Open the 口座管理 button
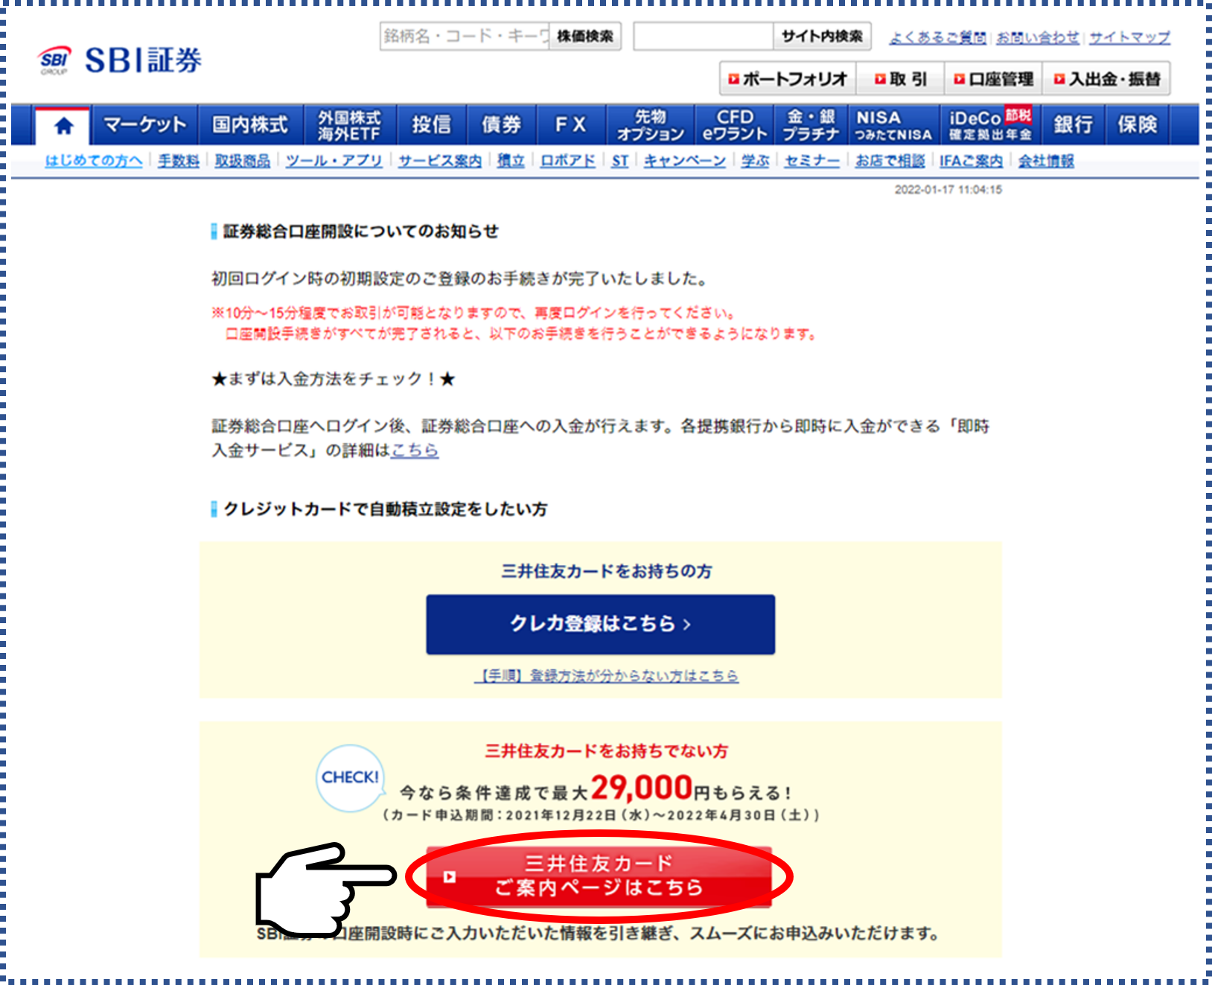This screenshot has width=1212, height=985. coord(994,79)
